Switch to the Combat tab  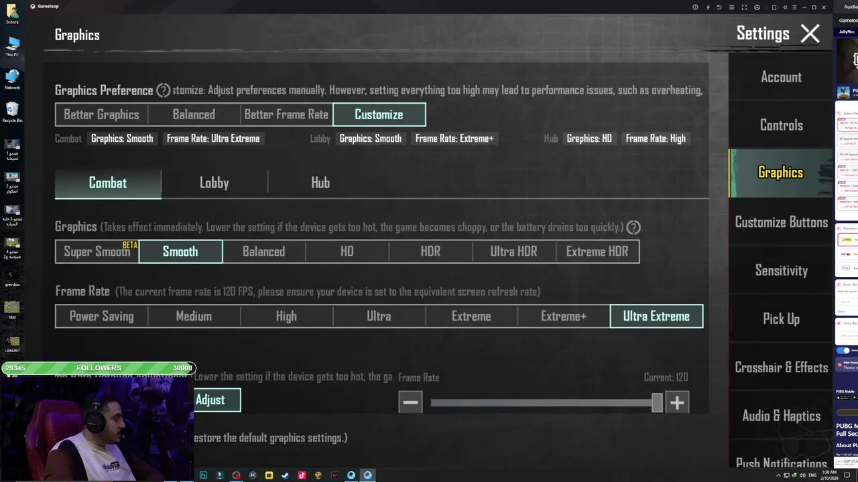tap(108, 183)
